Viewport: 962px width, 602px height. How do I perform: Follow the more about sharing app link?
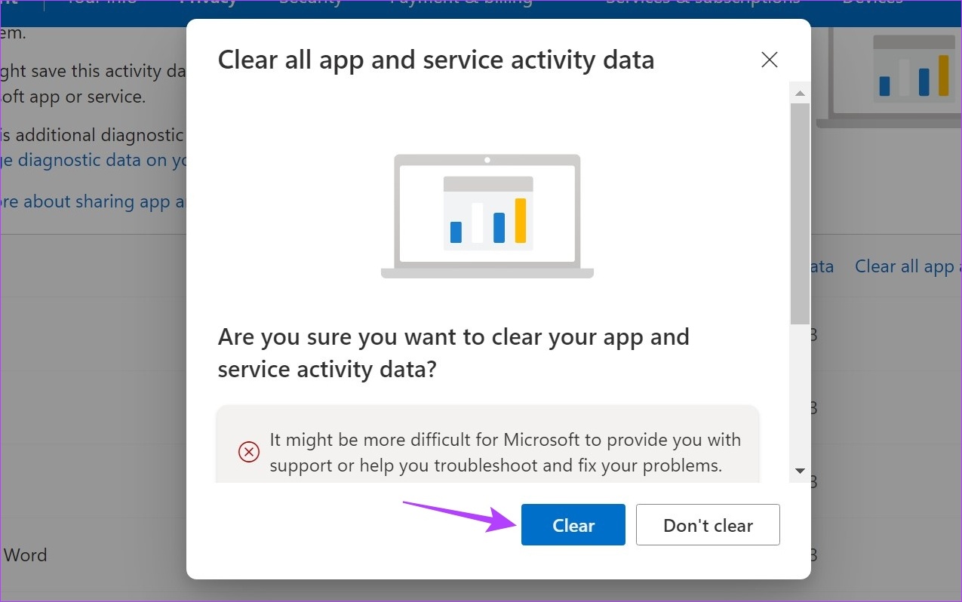(94, 201)
